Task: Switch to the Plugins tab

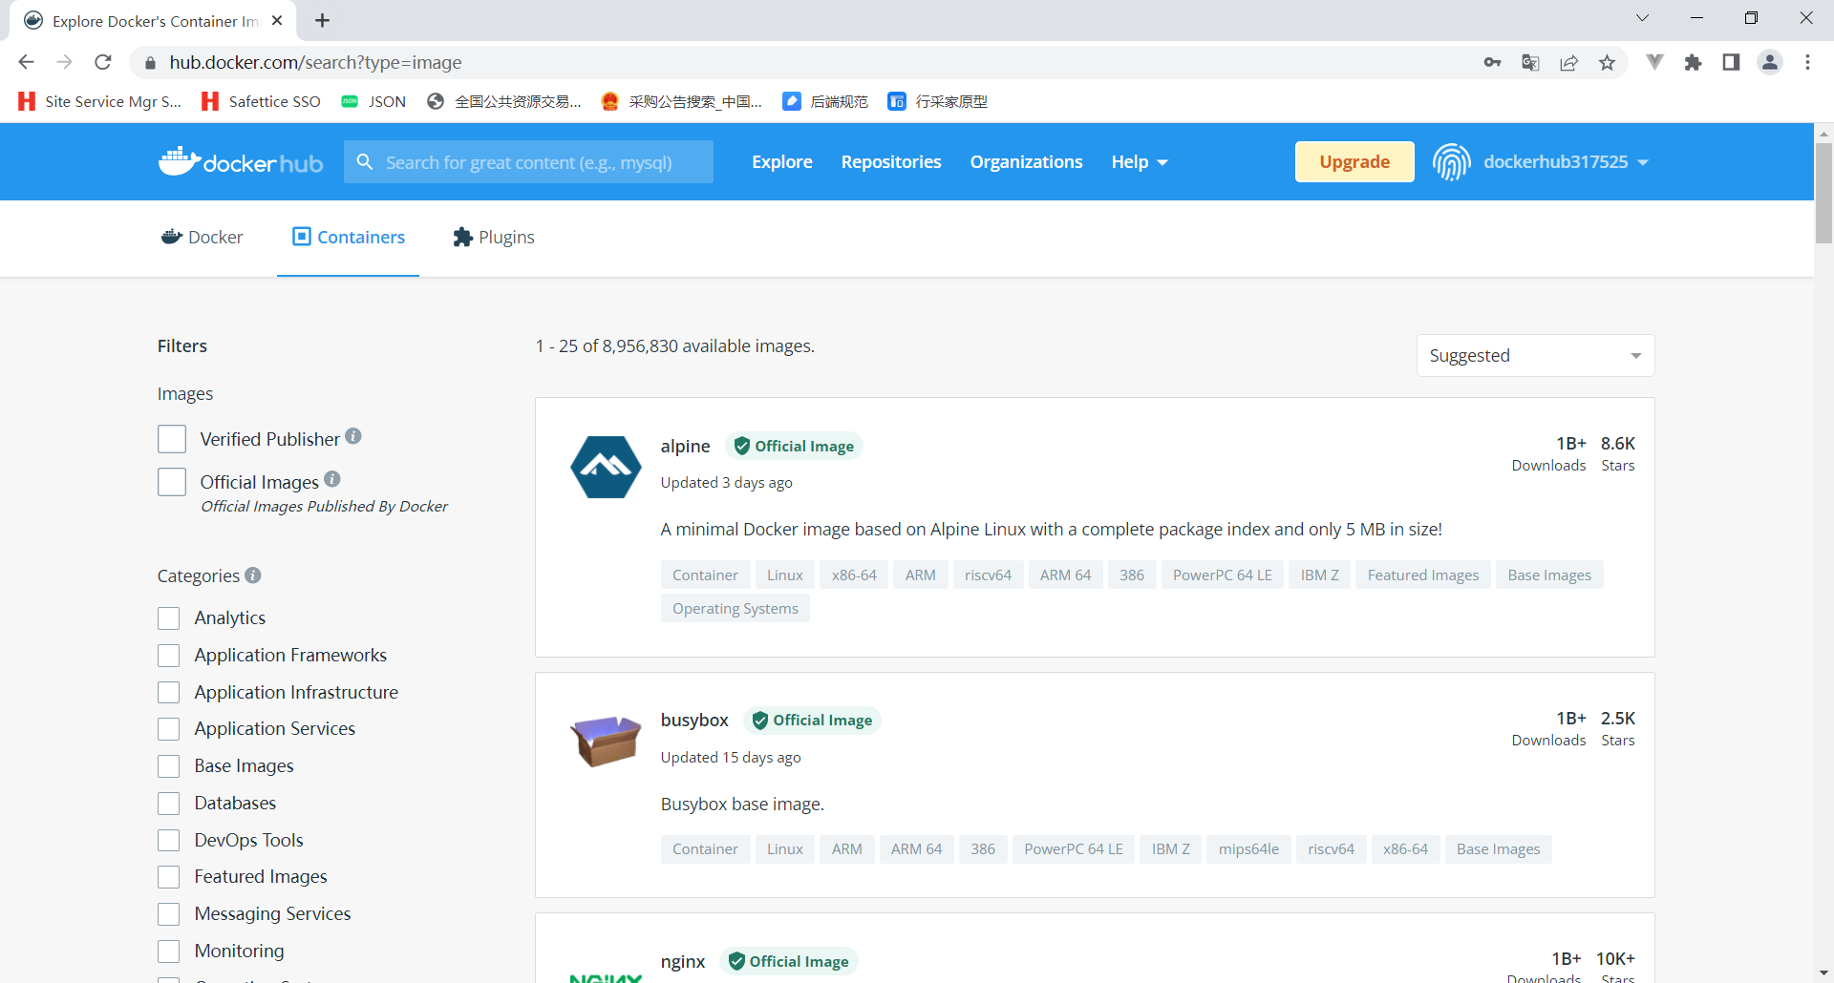Action: tap(494, 237)
